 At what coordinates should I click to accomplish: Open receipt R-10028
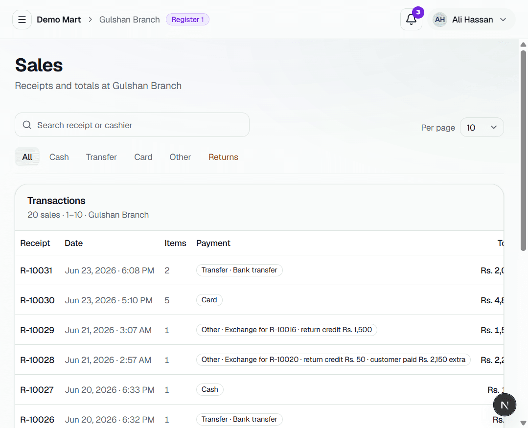pos(37,360)
